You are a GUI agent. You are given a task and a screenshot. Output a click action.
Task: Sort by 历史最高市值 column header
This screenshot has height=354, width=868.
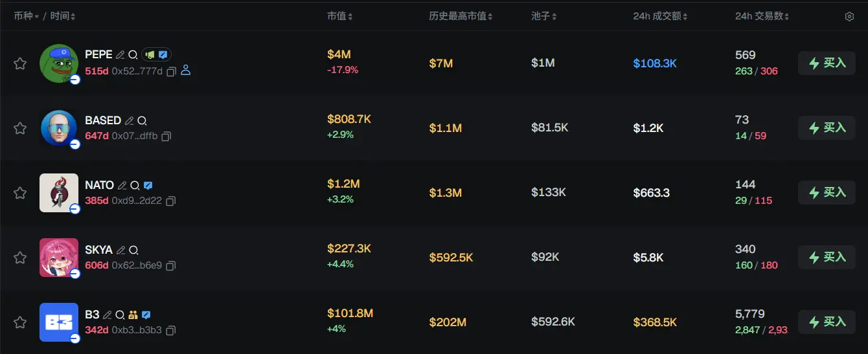tap(461, 16)
